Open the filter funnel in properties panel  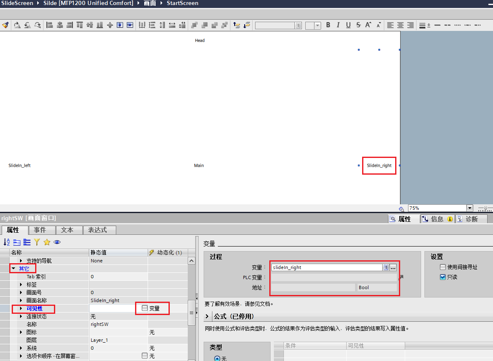pos(37,242)
